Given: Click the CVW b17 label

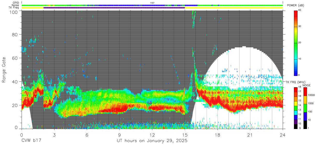Looking at the screenshot, I should pyautogui.click(x=31, y=141).
